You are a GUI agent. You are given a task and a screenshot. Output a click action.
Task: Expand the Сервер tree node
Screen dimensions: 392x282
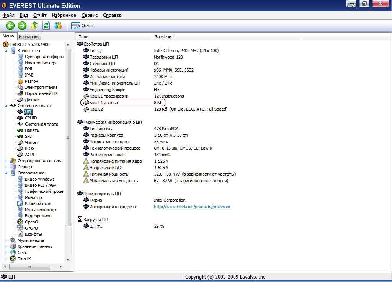6,167
